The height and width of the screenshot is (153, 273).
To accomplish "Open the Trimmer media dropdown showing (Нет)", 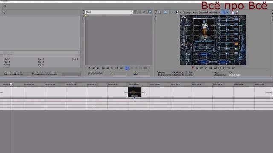I will 109,12.
